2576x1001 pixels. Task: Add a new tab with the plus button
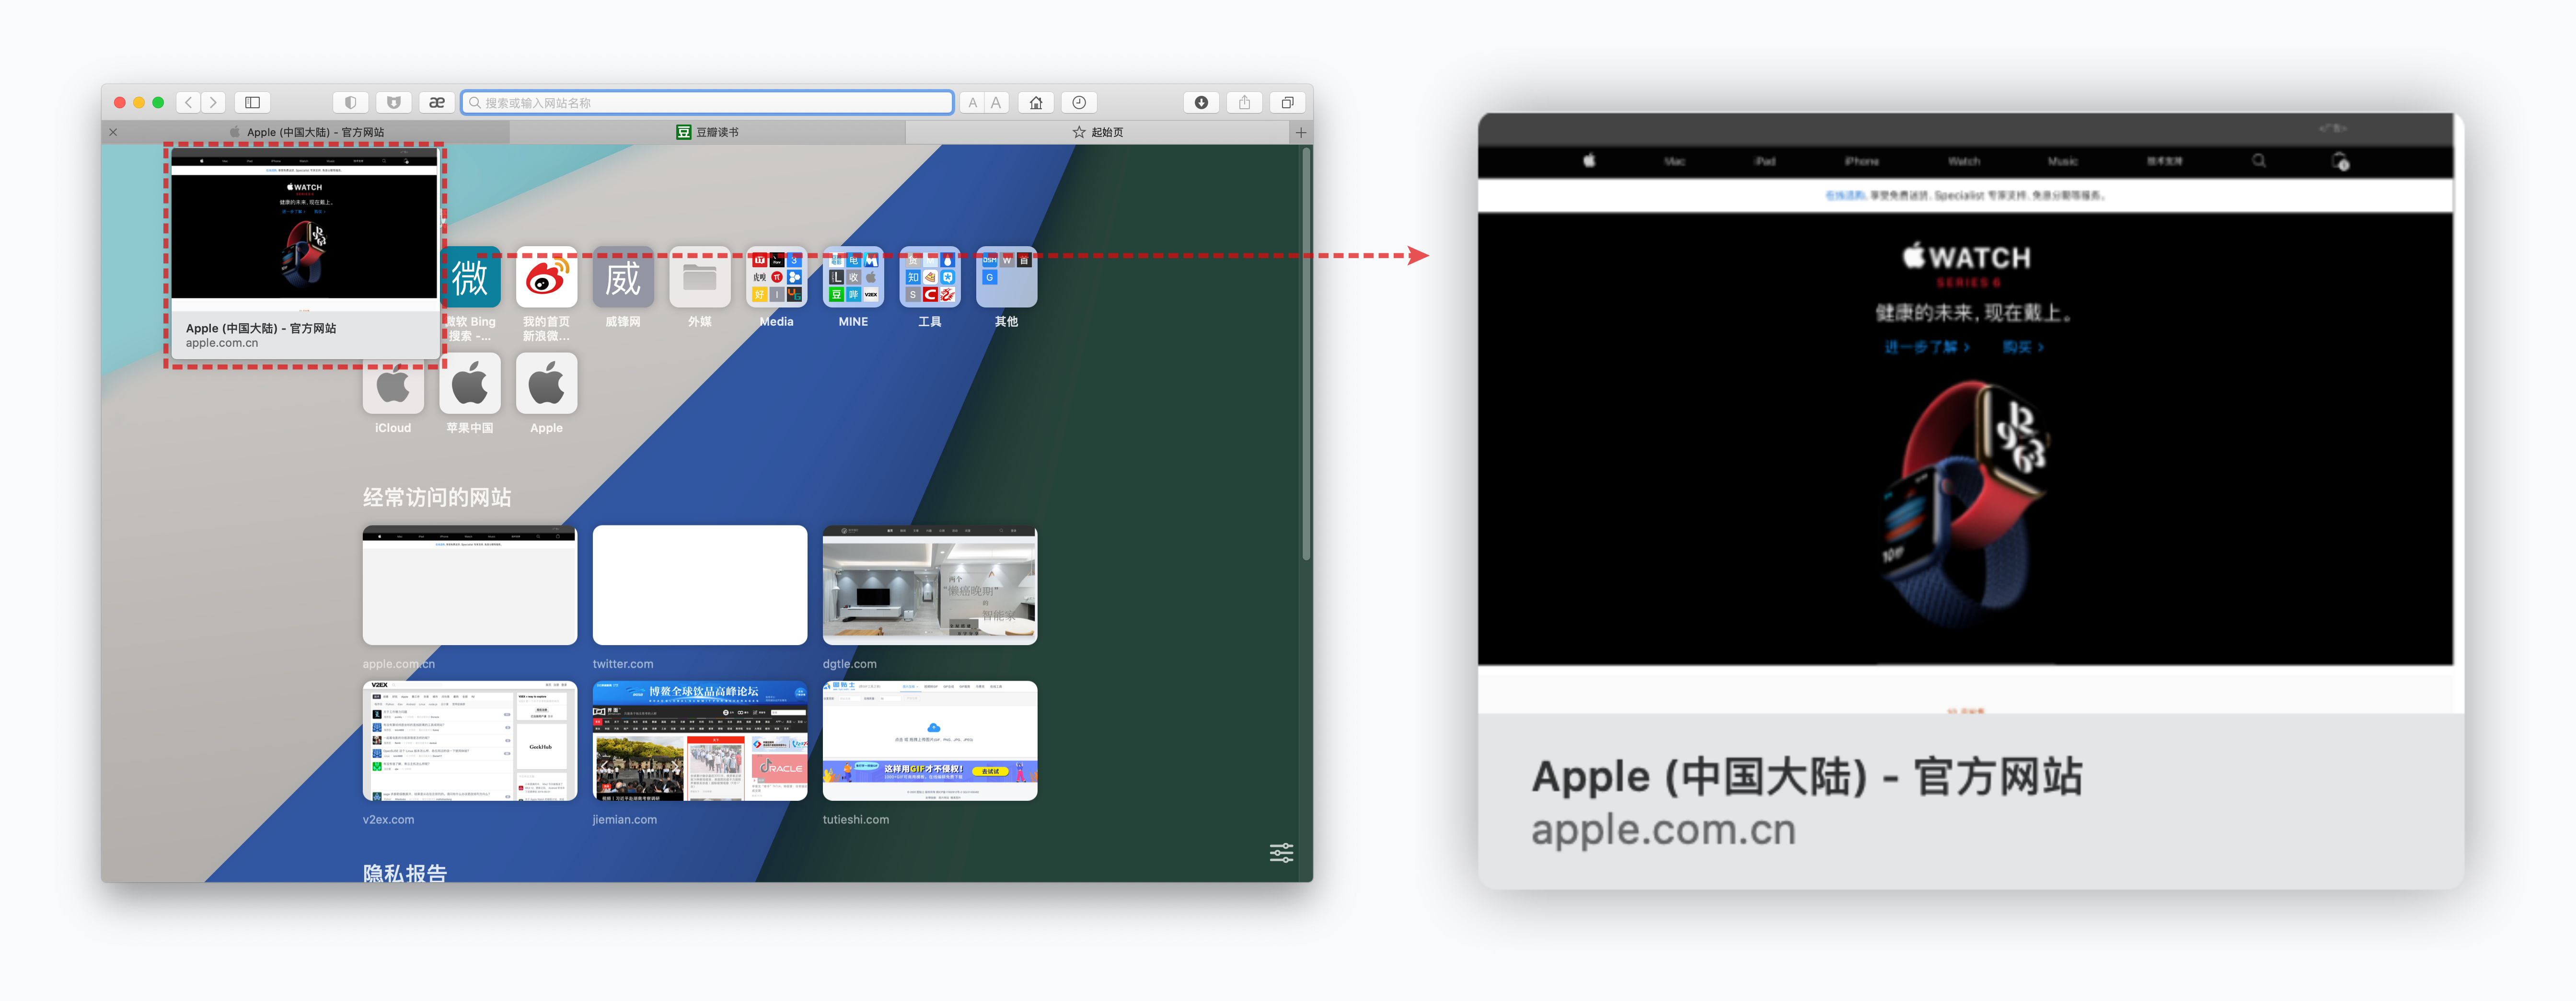pyautogui.click(x=1301, y=132)
